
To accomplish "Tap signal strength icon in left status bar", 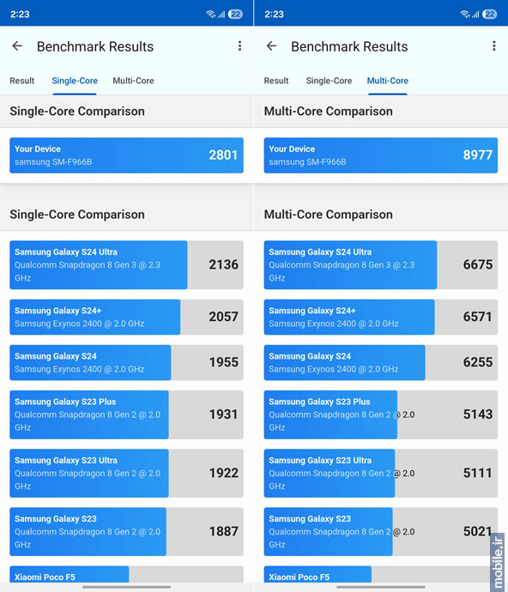I will pos(221,15).
